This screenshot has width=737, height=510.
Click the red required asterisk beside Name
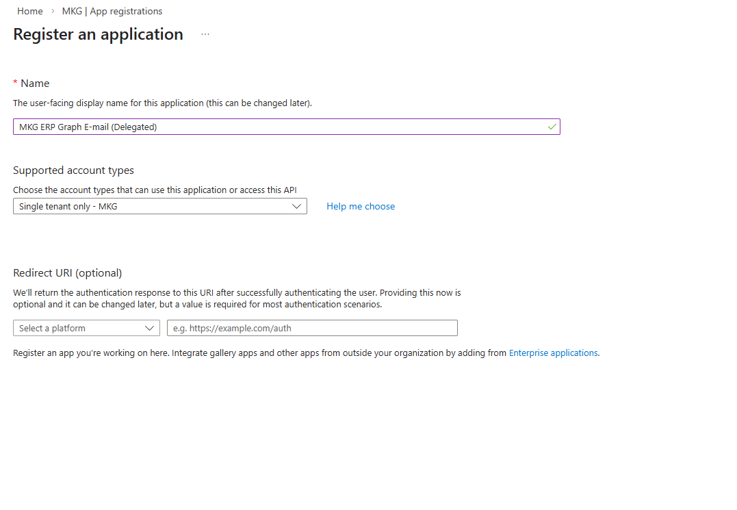16,83
